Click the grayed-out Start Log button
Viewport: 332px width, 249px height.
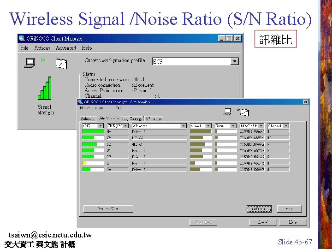(203, 222)
